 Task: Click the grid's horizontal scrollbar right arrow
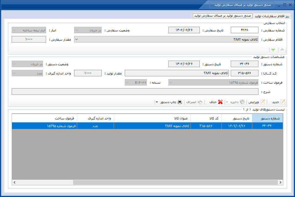(x=281, y=182)
